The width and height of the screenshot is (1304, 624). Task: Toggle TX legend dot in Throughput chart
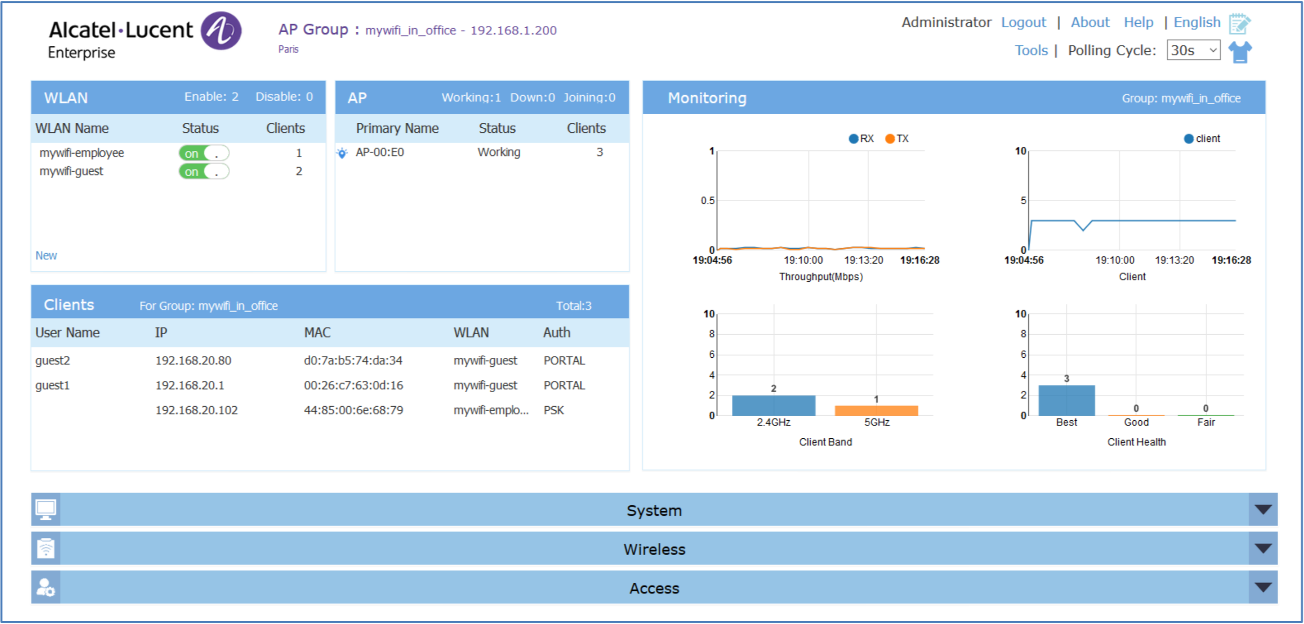tap(889, 138)
